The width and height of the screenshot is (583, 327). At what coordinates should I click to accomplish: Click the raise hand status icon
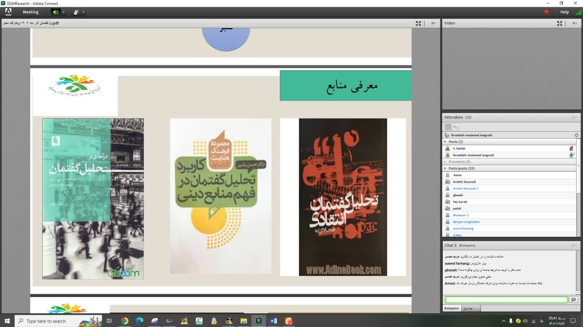[x=76, y=12]
